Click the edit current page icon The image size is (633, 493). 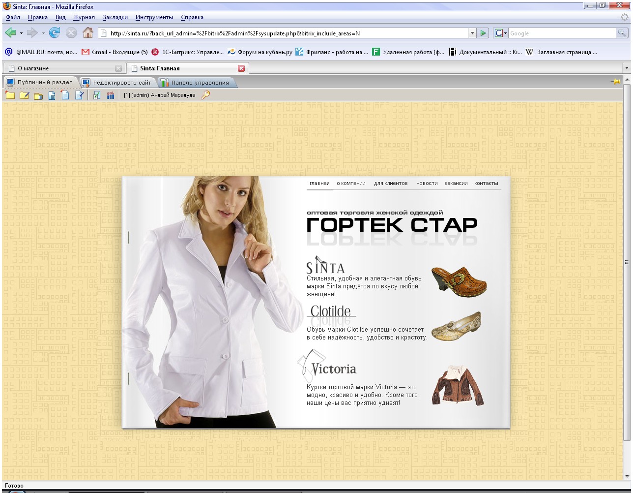pyautogui.click(x=79, y=95)
